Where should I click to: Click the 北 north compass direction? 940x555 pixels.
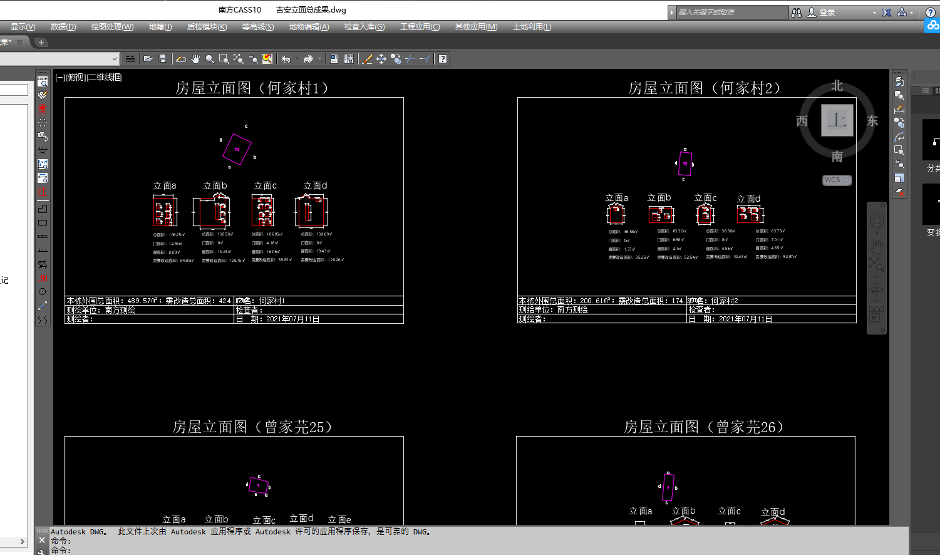tap(837, 86)
